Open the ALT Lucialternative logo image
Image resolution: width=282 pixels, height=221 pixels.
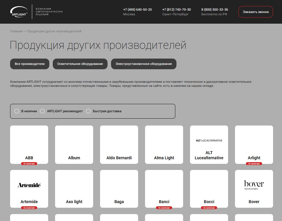click(x=209, y=141)
